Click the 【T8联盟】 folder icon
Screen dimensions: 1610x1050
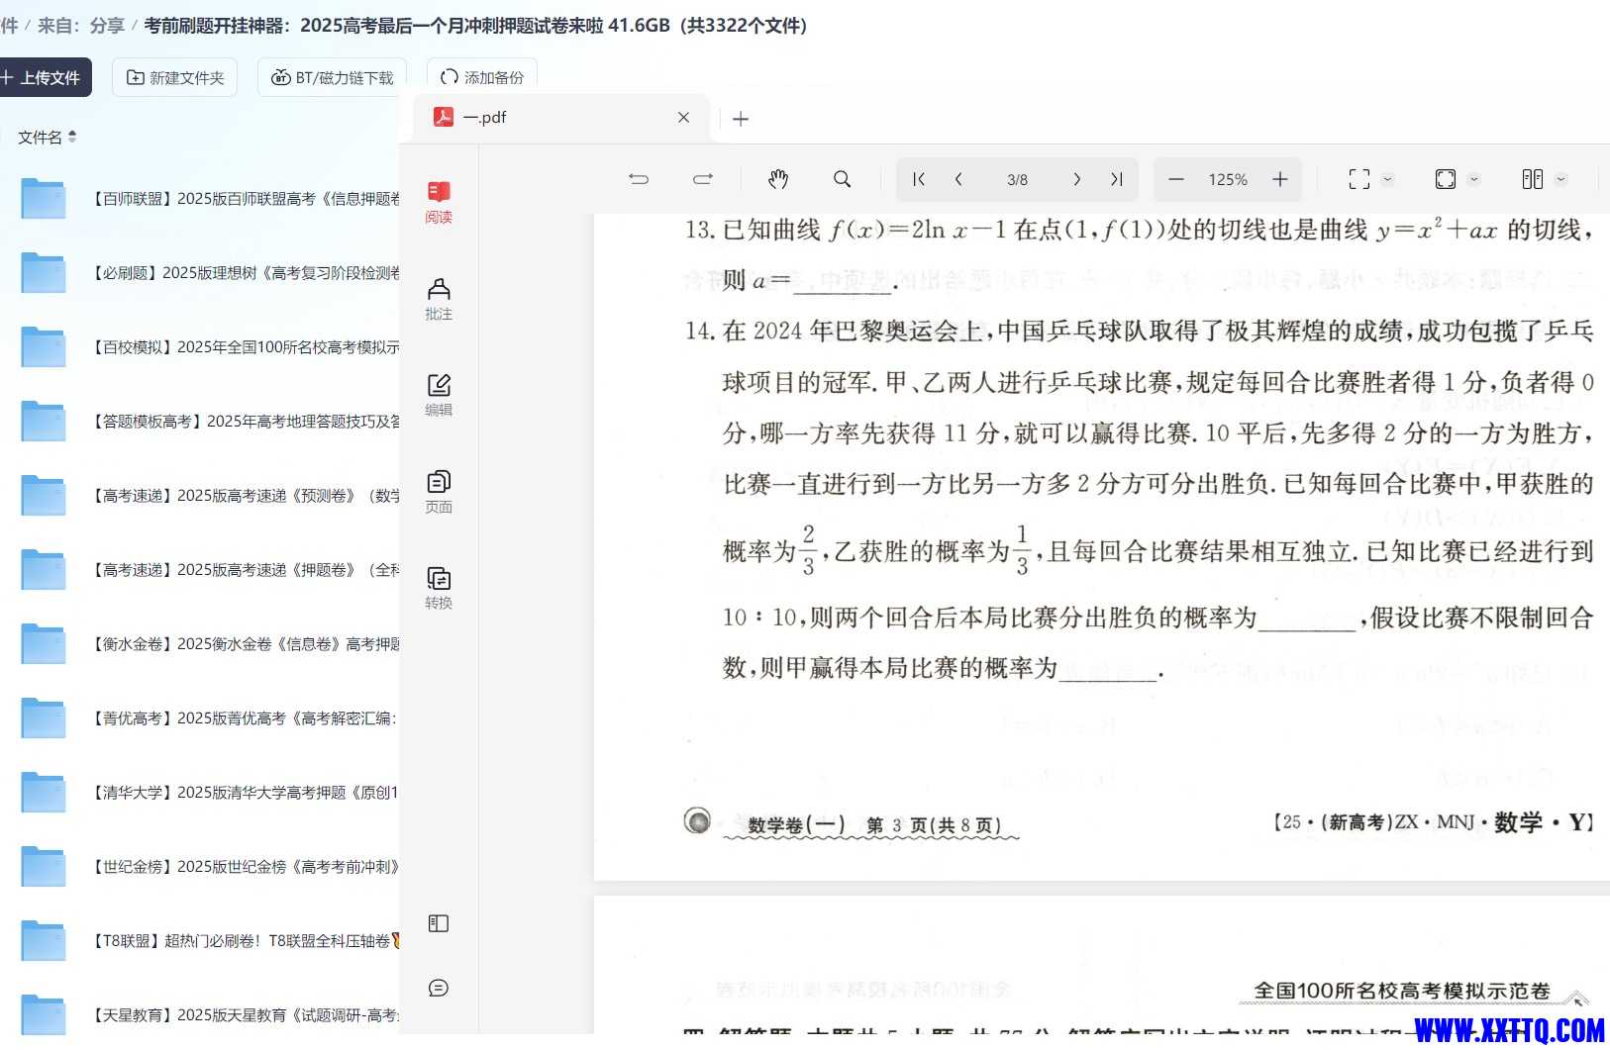[44, 940]
